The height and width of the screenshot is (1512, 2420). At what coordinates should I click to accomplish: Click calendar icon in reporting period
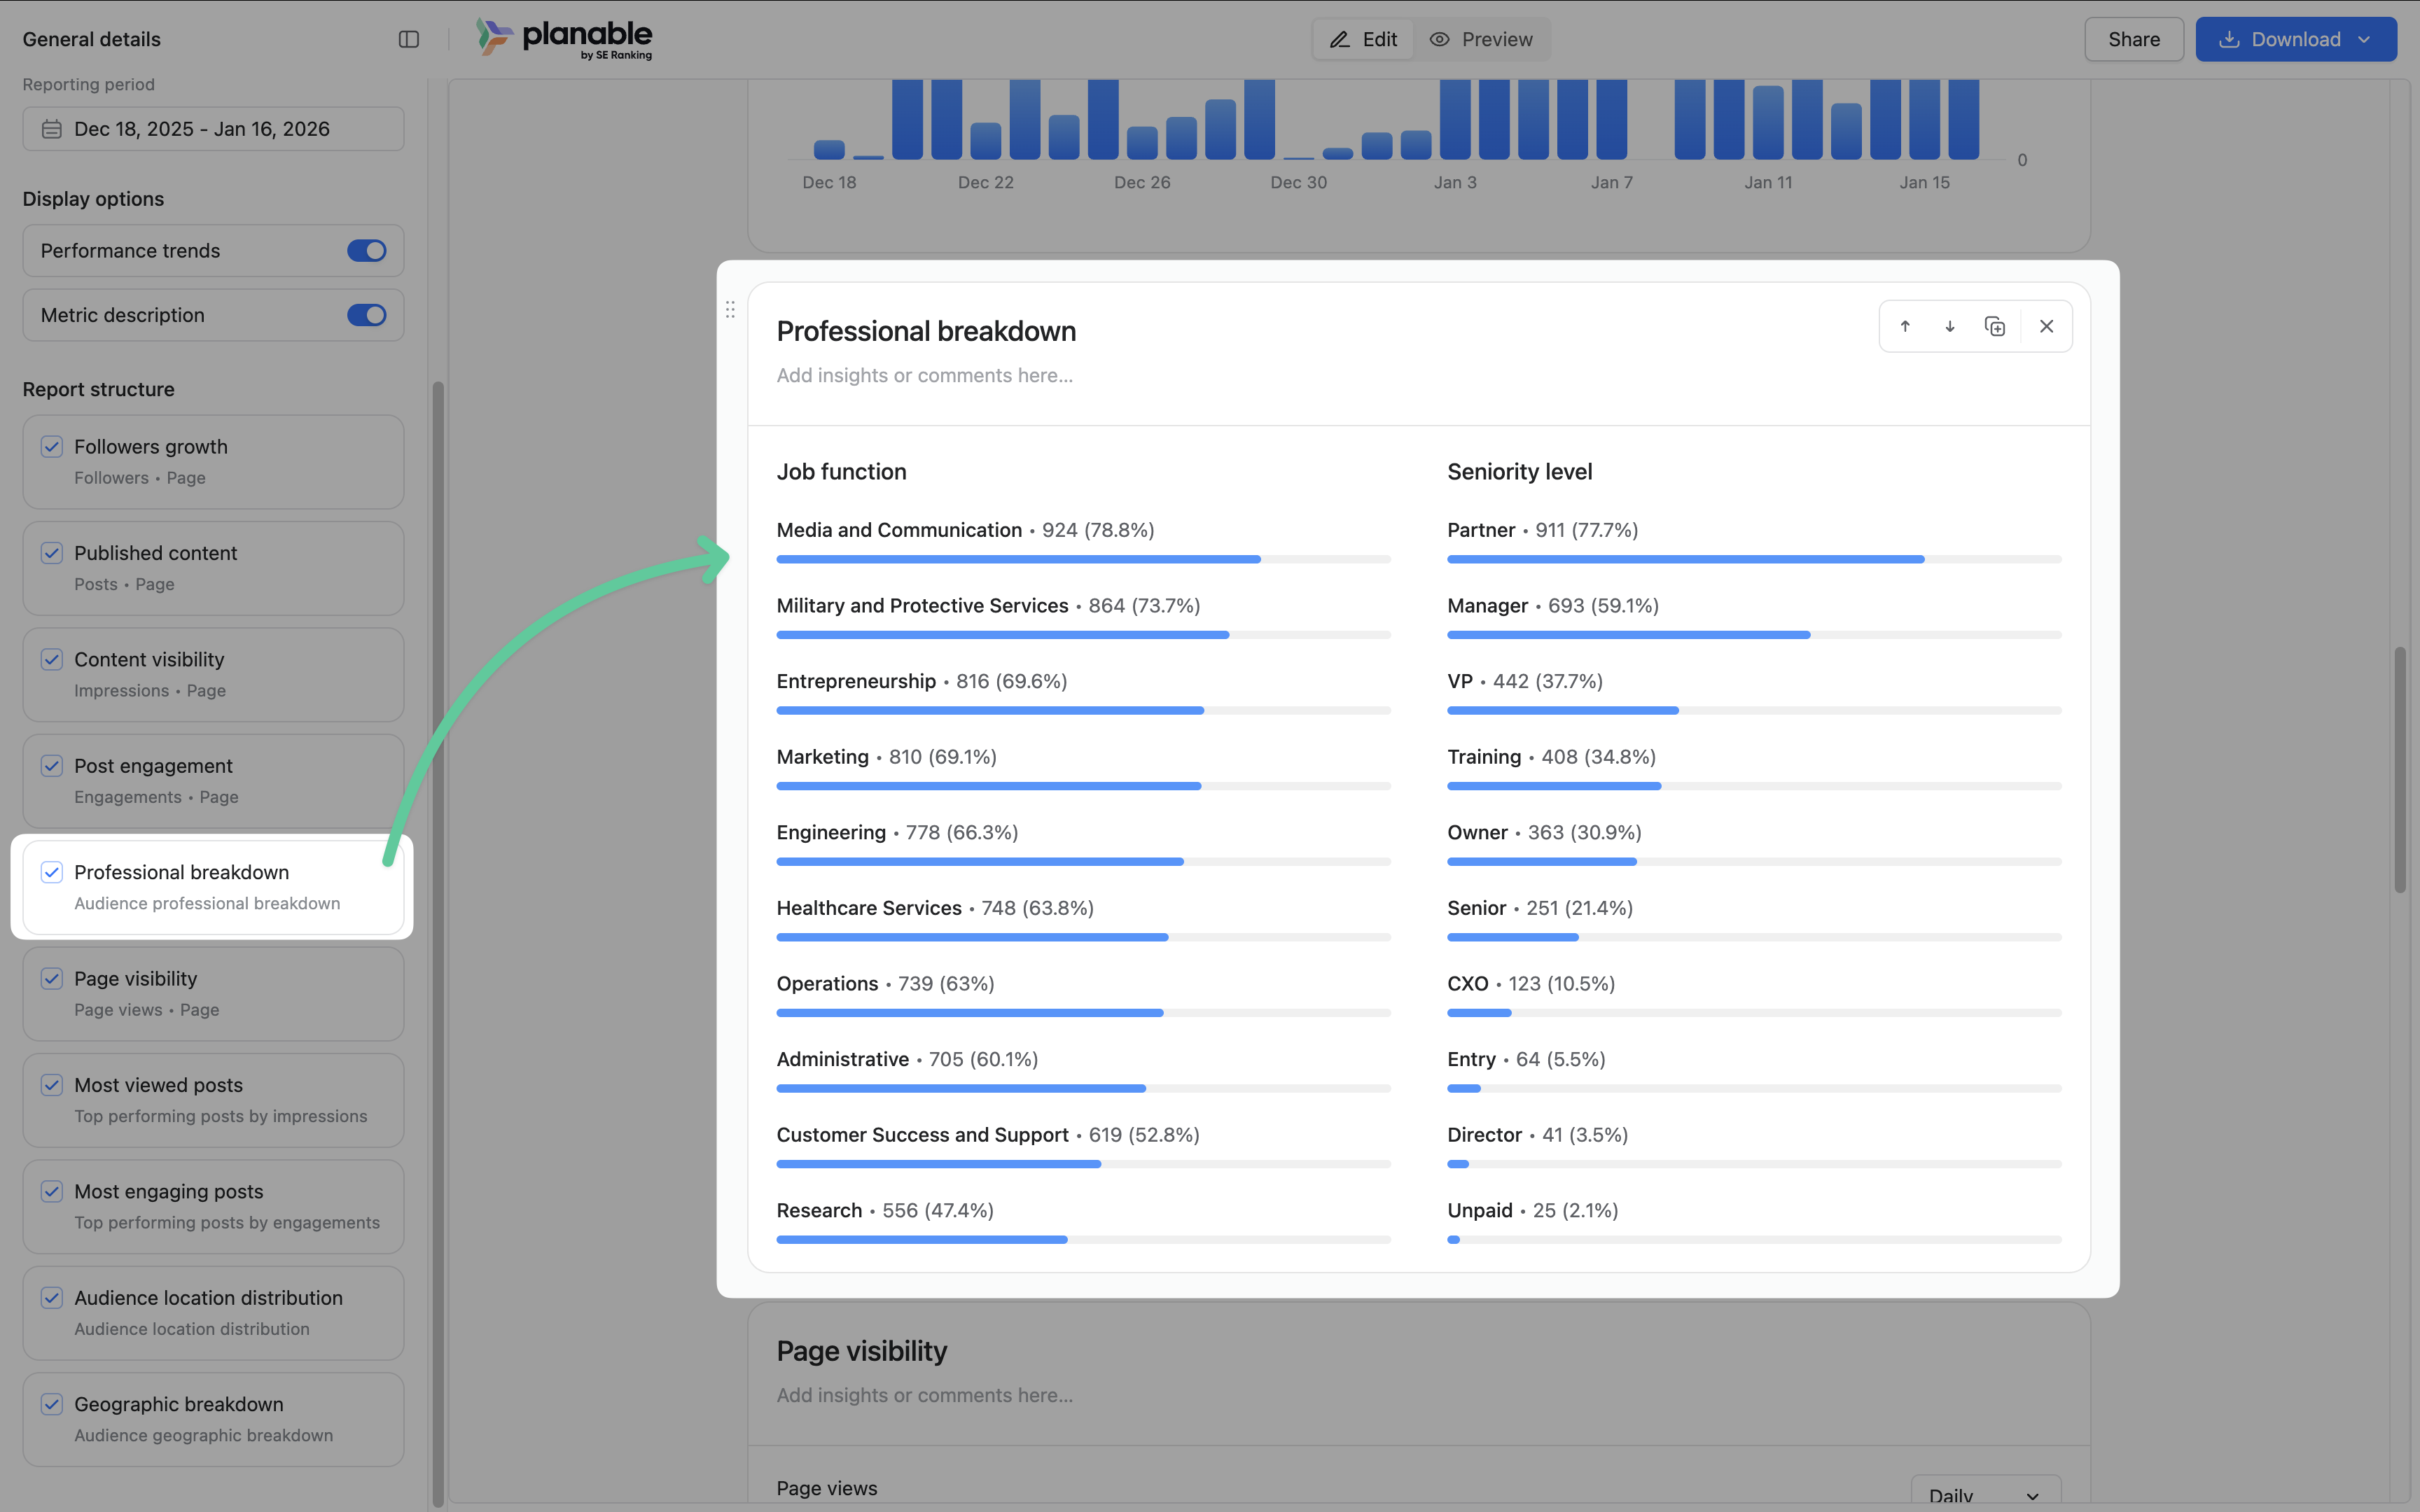click(52, 129)
